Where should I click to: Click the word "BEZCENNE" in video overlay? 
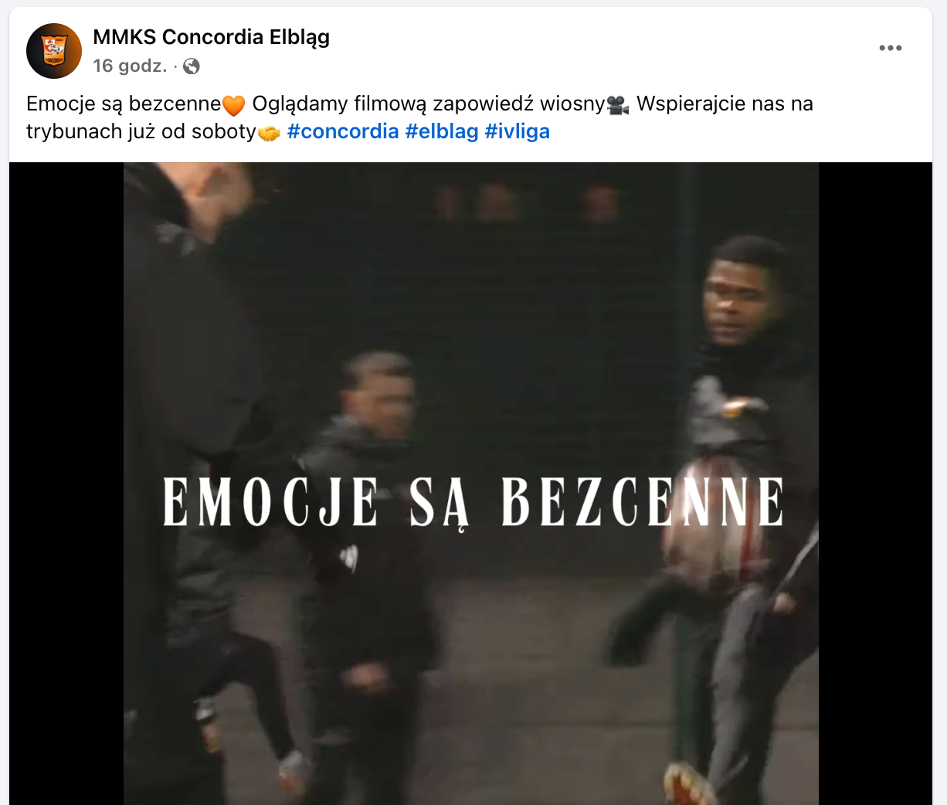[643, 502]
